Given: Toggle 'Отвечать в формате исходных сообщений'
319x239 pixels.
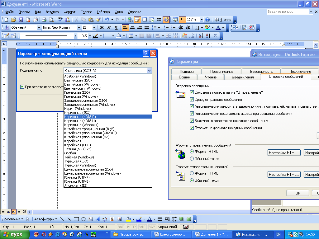Looking at the screenshot, I should coord(192,128).
